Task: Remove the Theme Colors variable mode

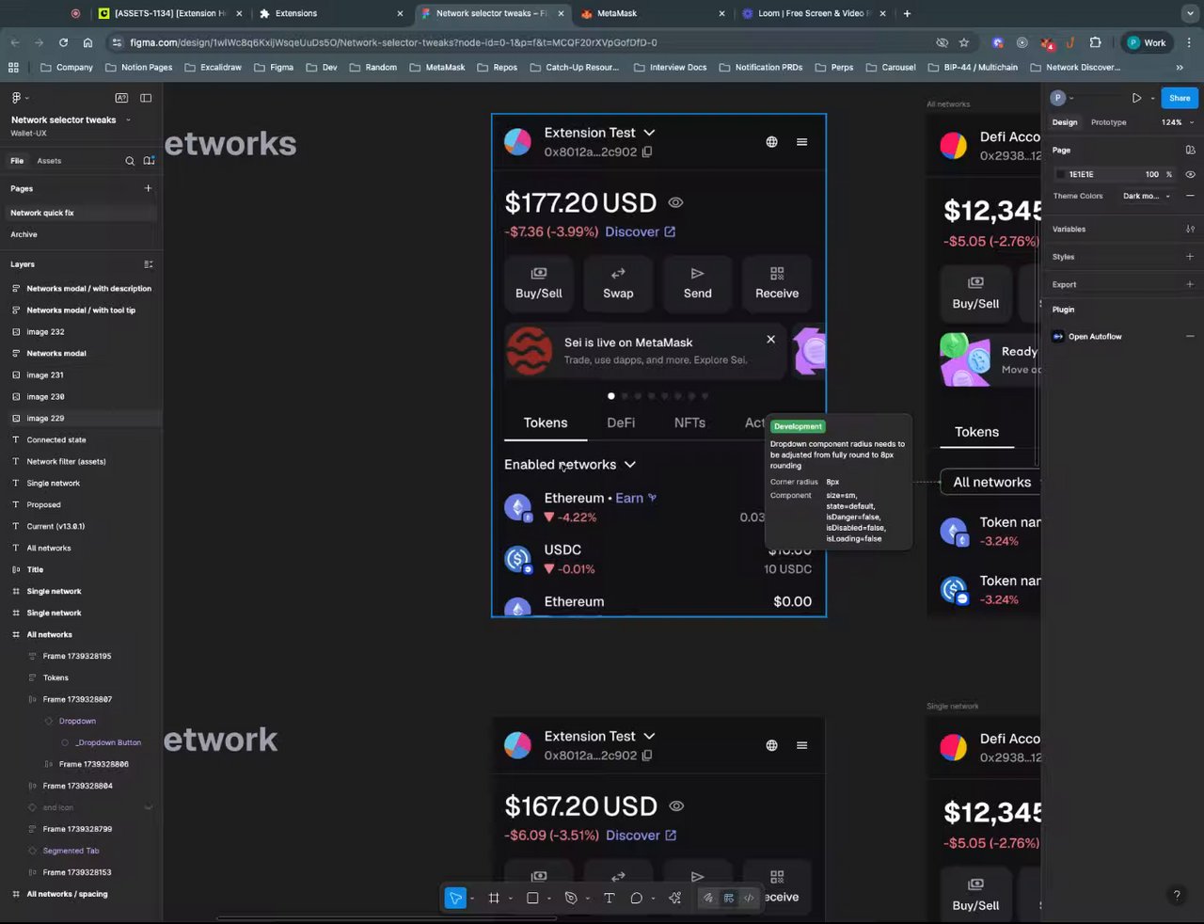Action: [1190, 196]
